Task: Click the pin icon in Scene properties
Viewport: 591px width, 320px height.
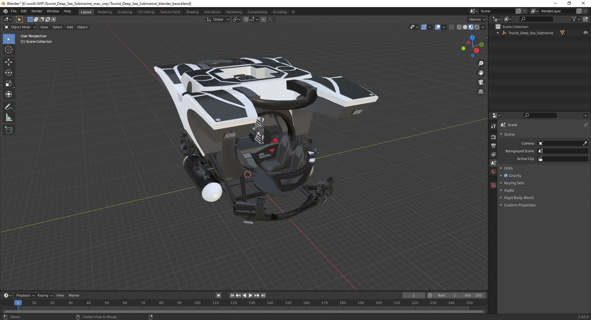Action: [585, 125]
